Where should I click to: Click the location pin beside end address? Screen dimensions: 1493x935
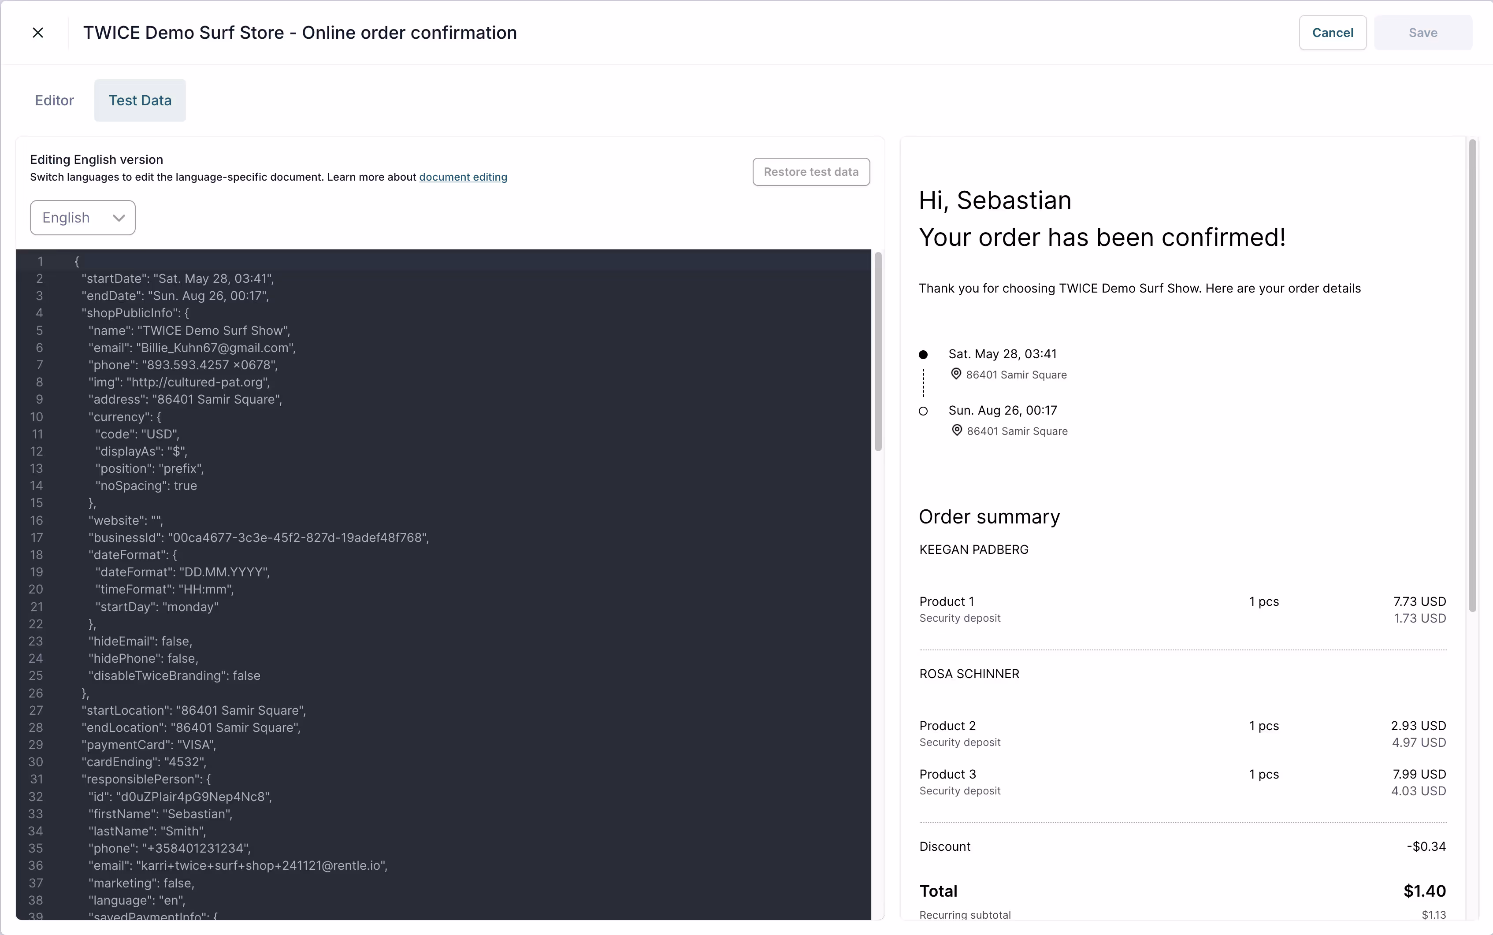pyautogui.click(x=956, y=430)
